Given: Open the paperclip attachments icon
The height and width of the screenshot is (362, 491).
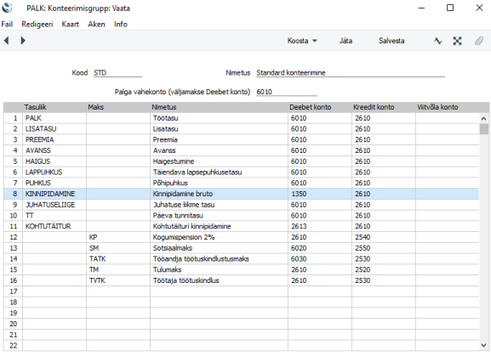Looking at the screenshot, I should point(479,41).
